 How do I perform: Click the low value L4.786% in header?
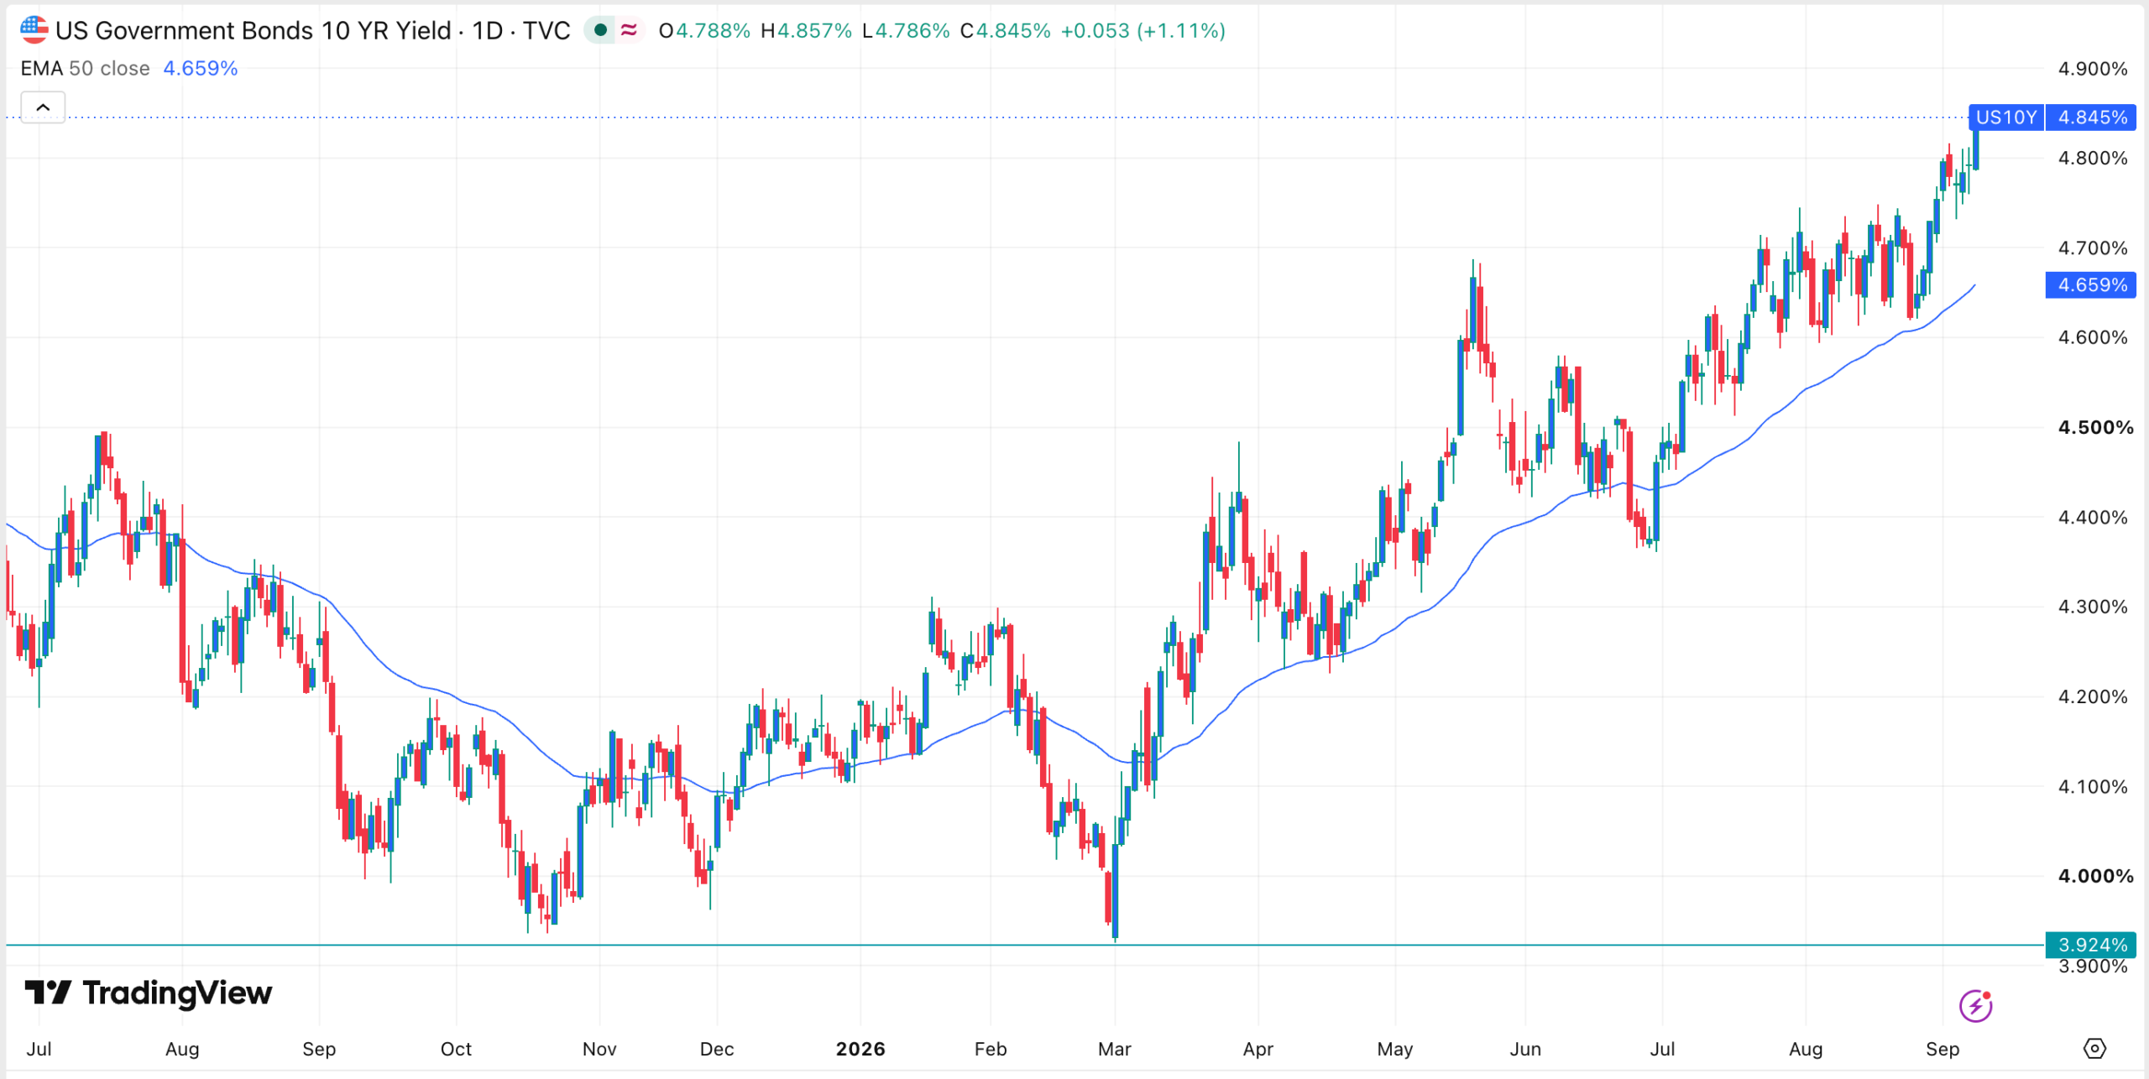(x=906, y=31)
